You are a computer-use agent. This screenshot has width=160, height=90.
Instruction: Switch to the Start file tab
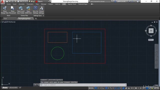pos(5,19)
